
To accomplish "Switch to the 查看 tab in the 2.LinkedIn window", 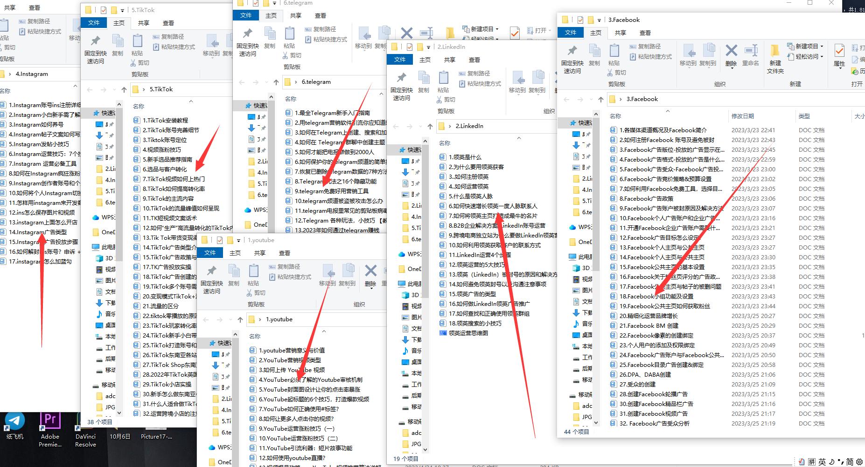I will pos(474,60).
